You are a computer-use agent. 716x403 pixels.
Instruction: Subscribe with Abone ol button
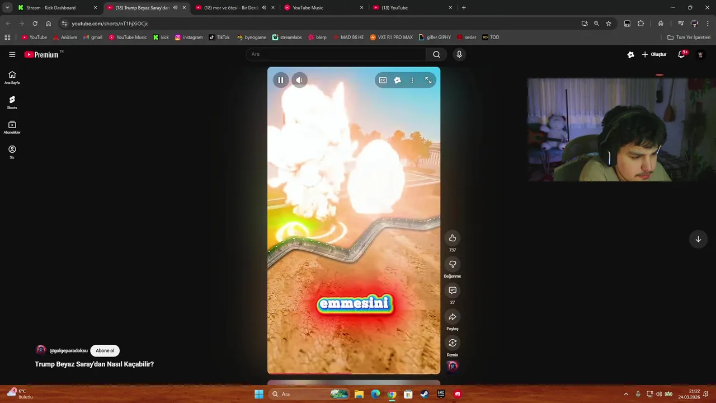click(105, 350)
